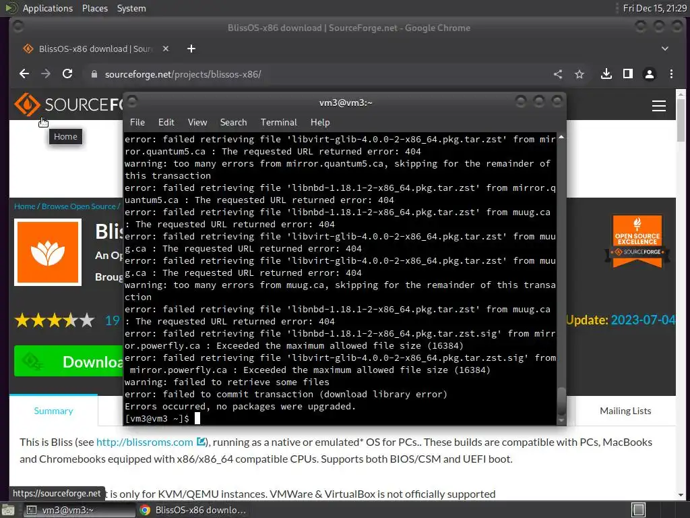Go back in Chrome with the back arrow
The width and height of the screenshot is (690, 518).
(24, 74)
